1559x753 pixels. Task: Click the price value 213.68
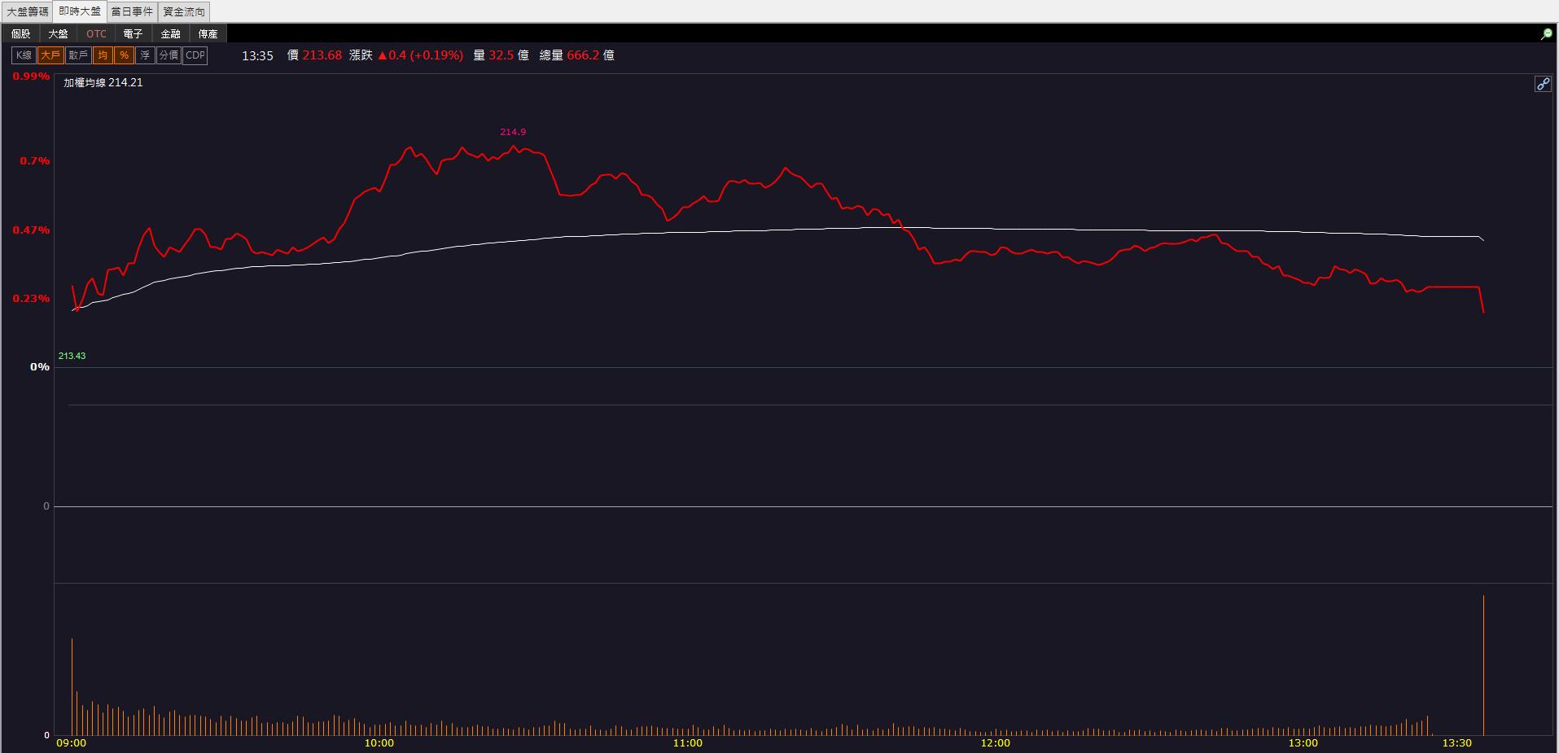point(322,55)
